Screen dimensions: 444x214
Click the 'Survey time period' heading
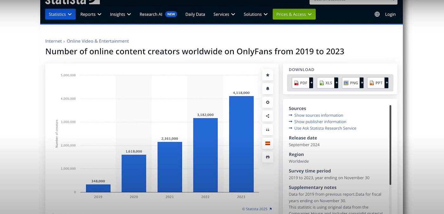tap(310, 171)
